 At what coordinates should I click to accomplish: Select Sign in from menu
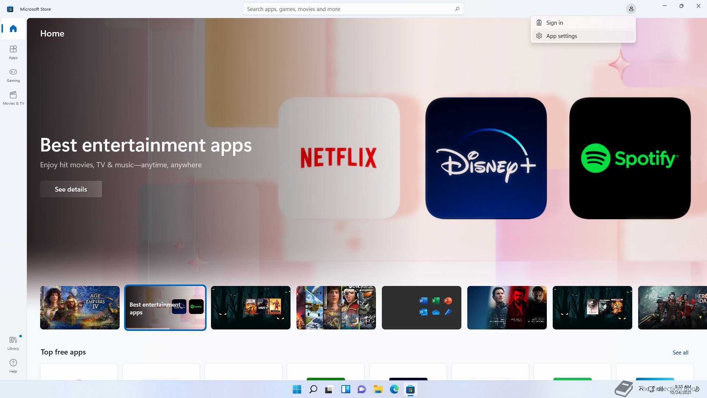tap(583, 22)
